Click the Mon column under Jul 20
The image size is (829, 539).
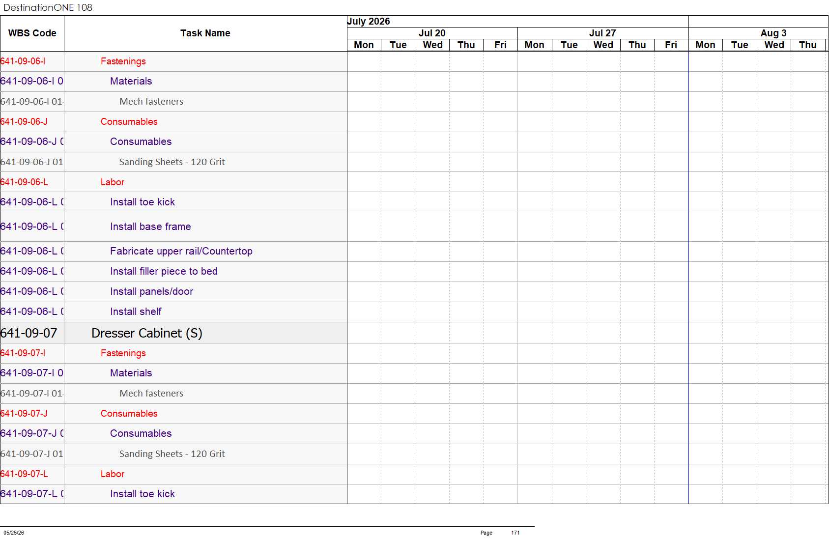pyautogui.click(x=364, y=45)
